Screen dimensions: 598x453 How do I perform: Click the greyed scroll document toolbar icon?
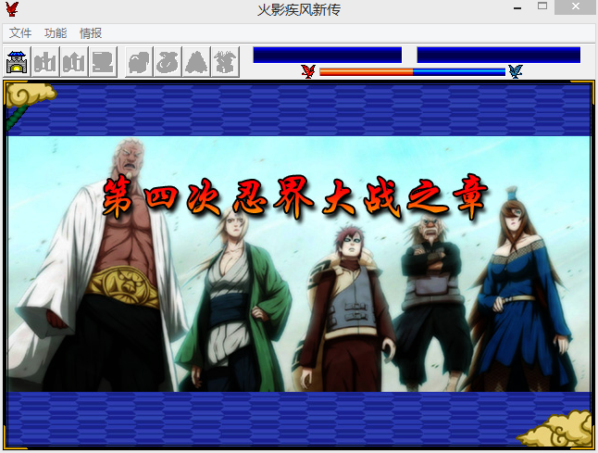103,62
